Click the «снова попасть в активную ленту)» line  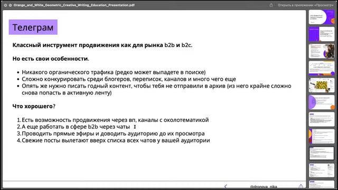click(67, 93)
